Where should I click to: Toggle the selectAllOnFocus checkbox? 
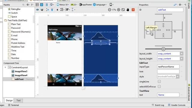click(x=159, y=87)
